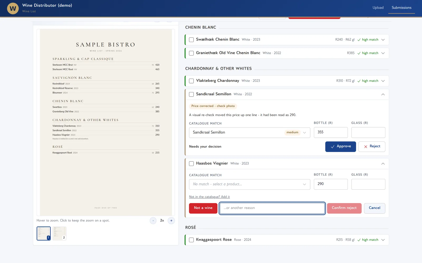
Task: Open the Upload tab
Action: click(378, 8)
